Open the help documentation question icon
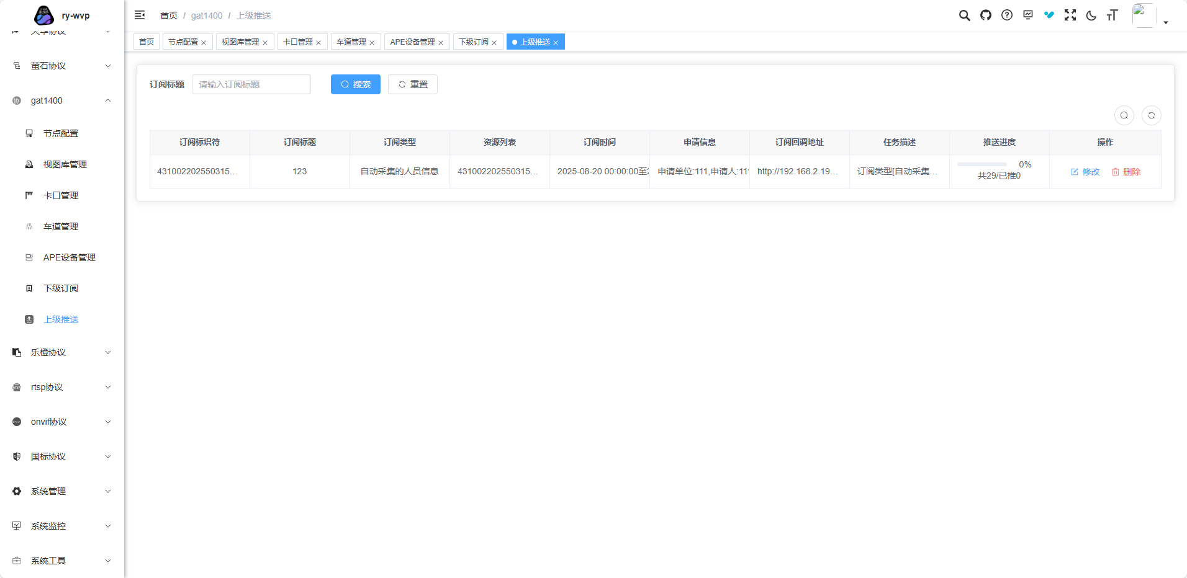 [1006, 16]
